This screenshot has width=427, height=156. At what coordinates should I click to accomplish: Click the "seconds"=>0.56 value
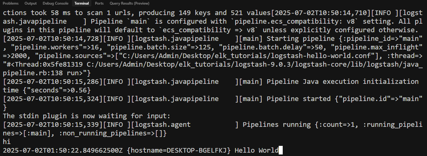click(56, 90)
